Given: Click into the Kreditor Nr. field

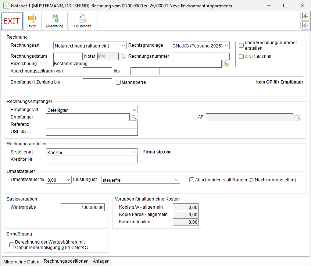Looking at the screenshot, I should tap(92, 160).
